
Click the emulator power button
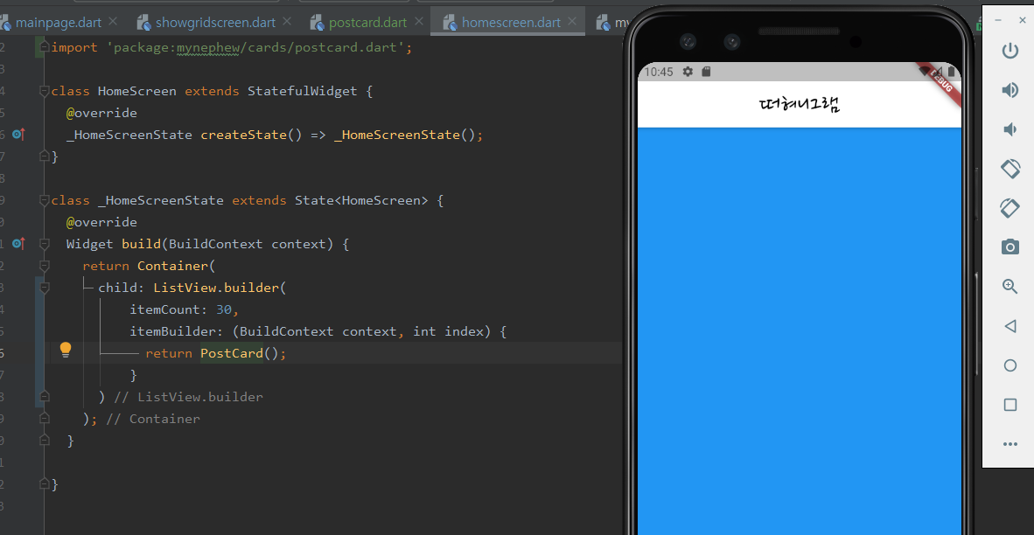pos(1010,50)
